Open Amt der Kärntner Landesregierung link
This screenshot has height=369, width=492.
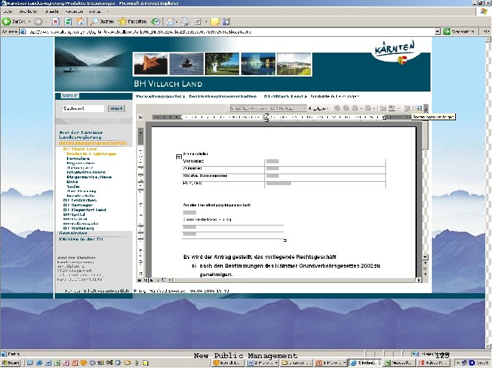(x=81, y=135)
